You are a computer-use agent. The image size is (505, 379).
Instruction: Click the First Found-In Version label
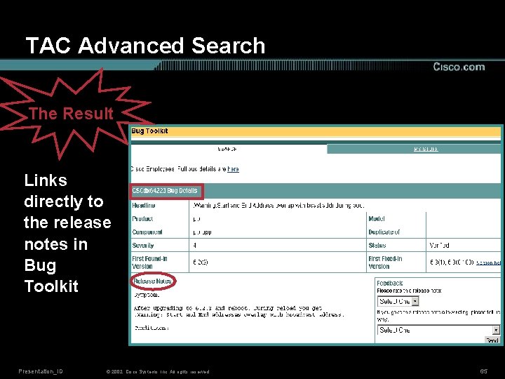pos(149,262)
